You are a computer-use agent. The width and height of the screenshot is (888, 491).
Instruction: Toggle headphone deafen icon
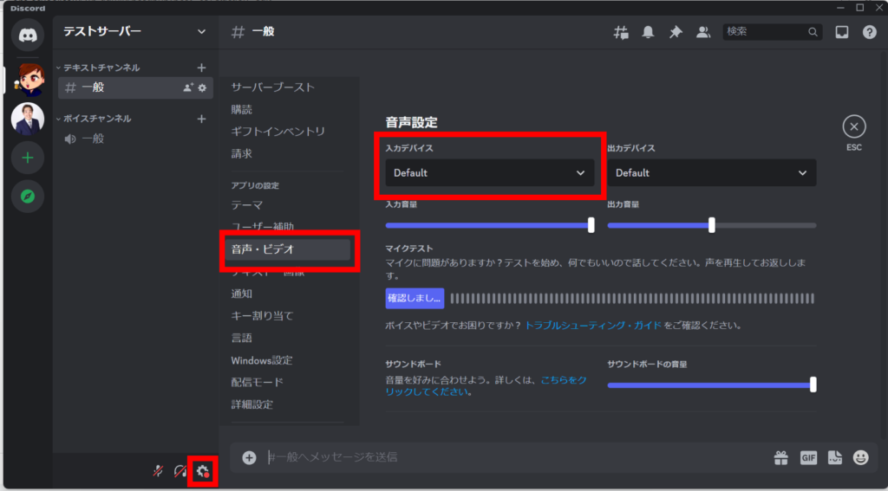[x=180, y=470]
